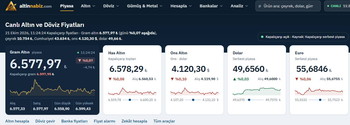
Task: Click the altinnabiz.com logo
Action: pyautogui.click(x=28, y=6)
